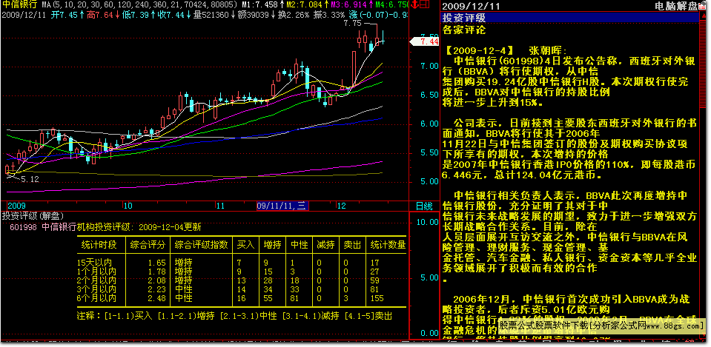This screenshot has height=347, width=711.
Task: Click the current price tag 7.44 on the axis
Action: point(425,41)
